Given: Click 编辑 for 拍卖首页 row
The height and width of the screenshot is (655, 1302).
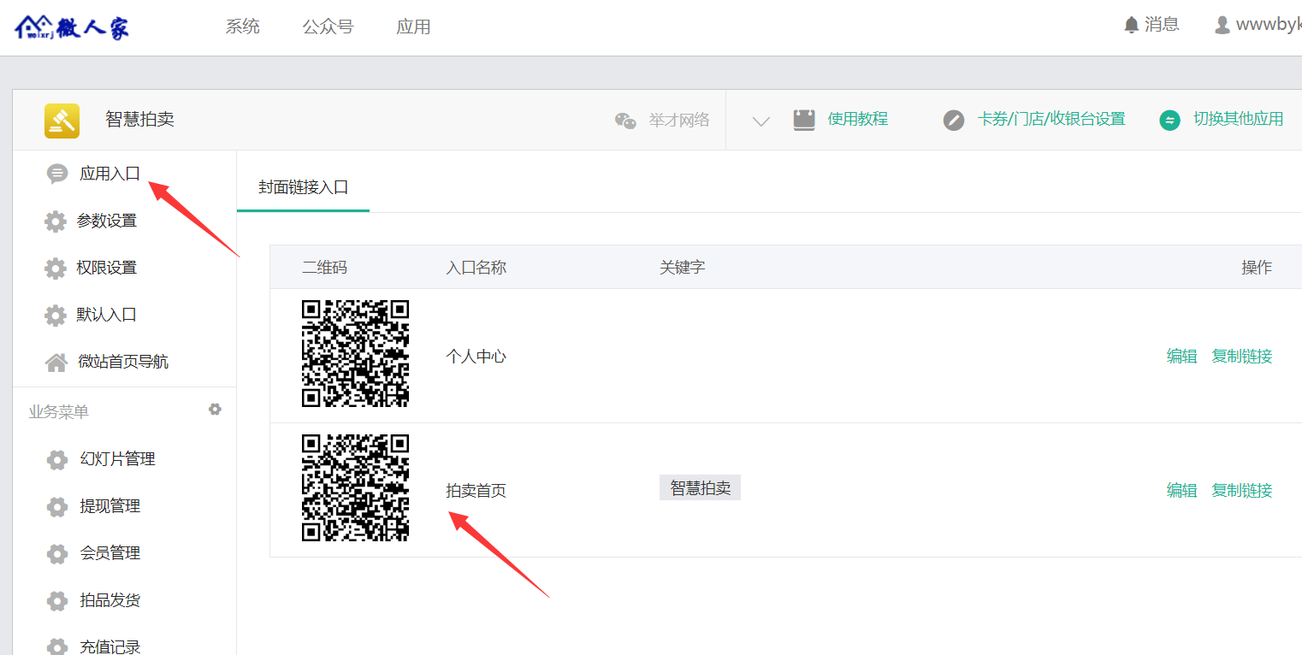Looking at the screenshot, I should [1182, 491].
